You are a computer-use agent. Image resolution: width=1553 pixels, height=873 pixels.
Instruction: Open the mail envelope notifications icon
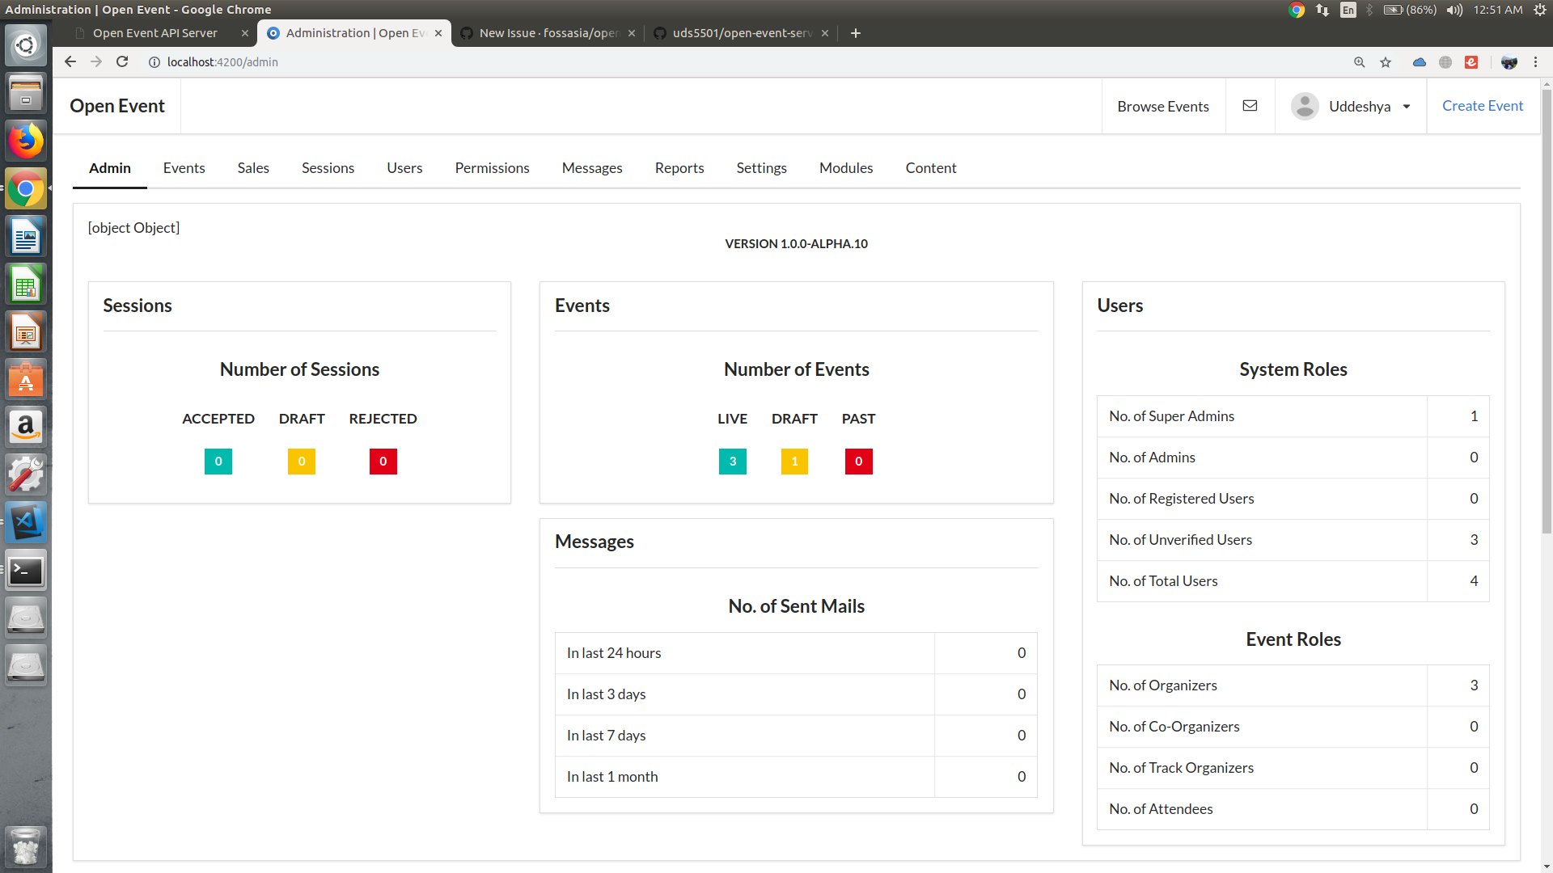click(x=1250, y=106)
